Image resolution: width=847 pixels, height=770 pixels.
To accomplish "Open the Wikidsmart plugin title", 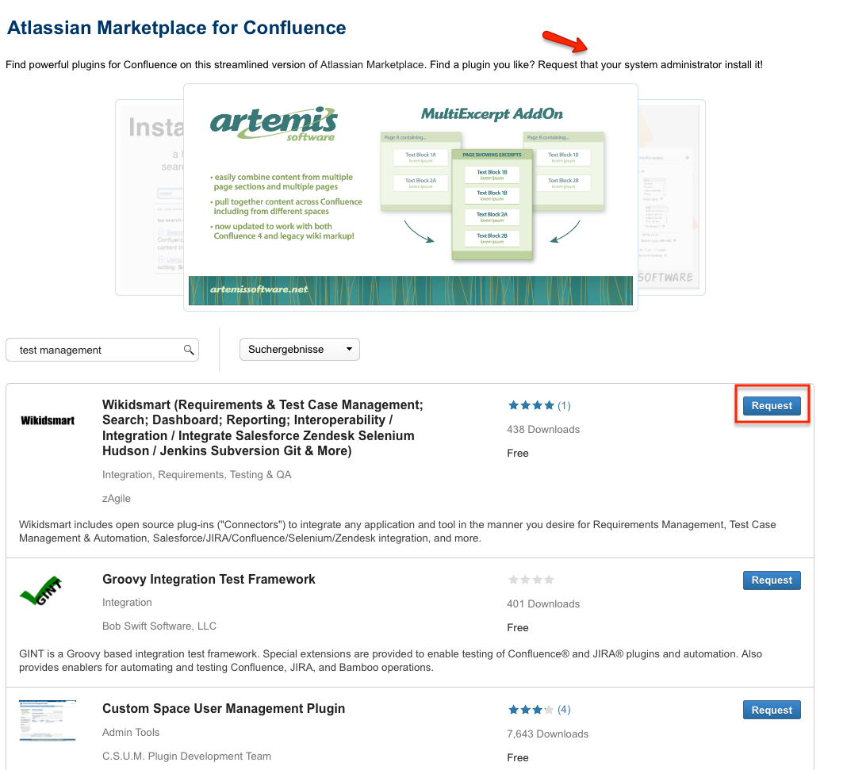I will click(263, 427).
